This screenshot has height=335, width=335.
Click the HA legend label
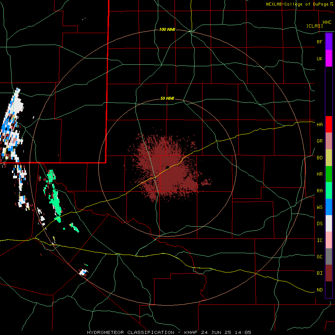[x=319, y=124]
